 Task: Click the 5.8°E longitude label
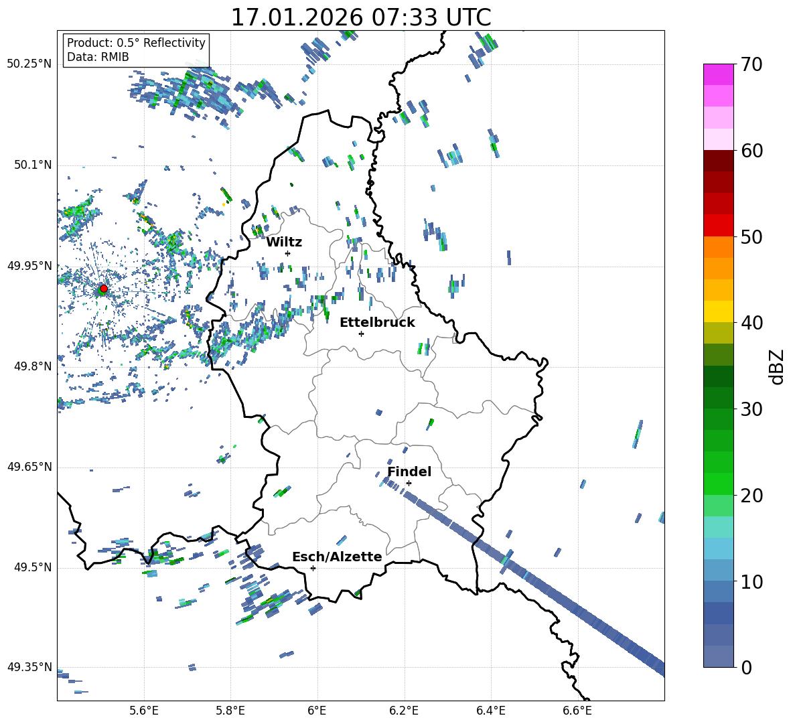point(230,711)
